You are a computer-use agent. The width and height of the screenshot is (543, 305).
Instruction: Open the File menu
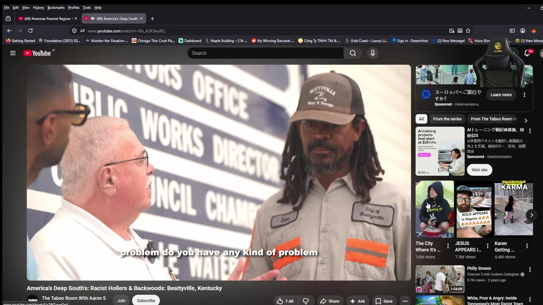(x=7, y=8)
